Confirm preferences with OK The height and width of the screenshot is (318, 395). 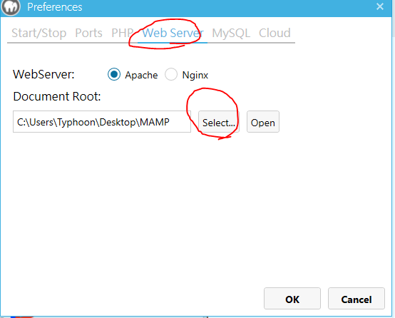point(292,299)
